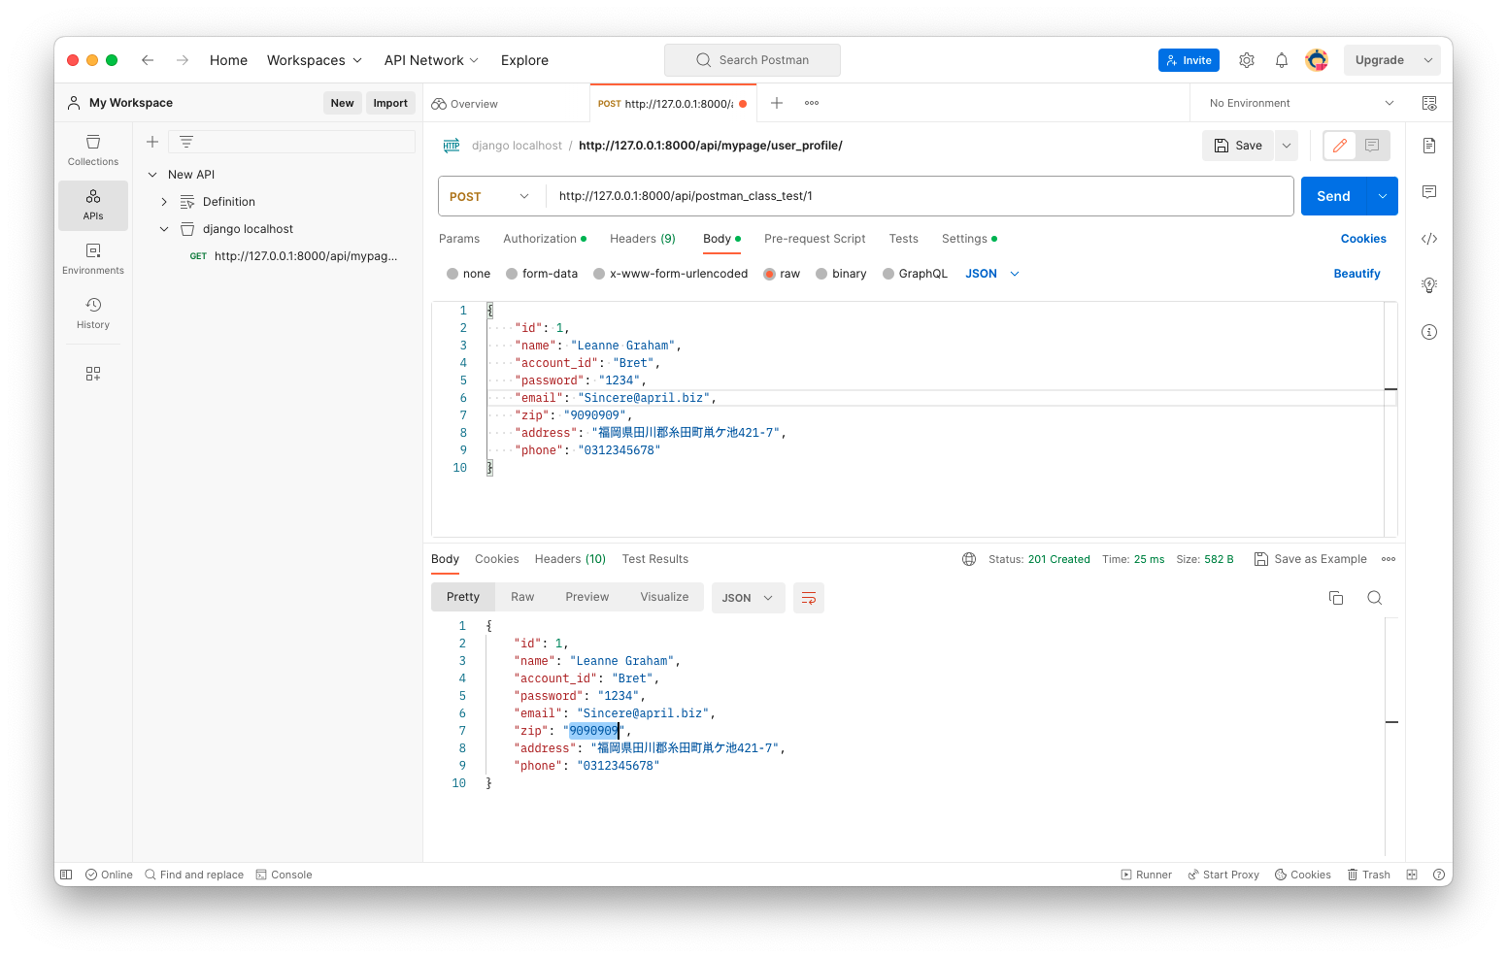Collapse the django localhost collection
This screenshot has width=1507, height=958.
pos(163,228)
